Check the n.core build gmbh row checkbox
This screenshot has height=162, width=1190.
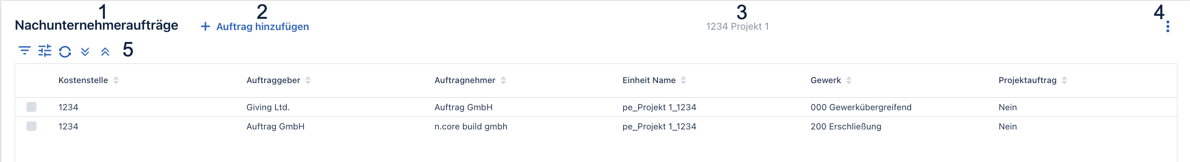coord(31,126)
